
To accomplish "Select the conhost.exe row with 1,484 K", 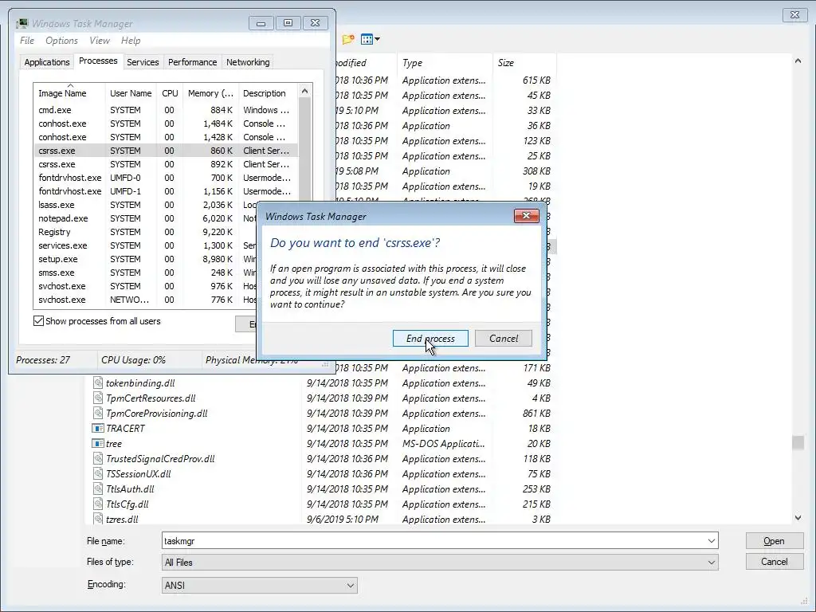I will [x=166, y=124].
